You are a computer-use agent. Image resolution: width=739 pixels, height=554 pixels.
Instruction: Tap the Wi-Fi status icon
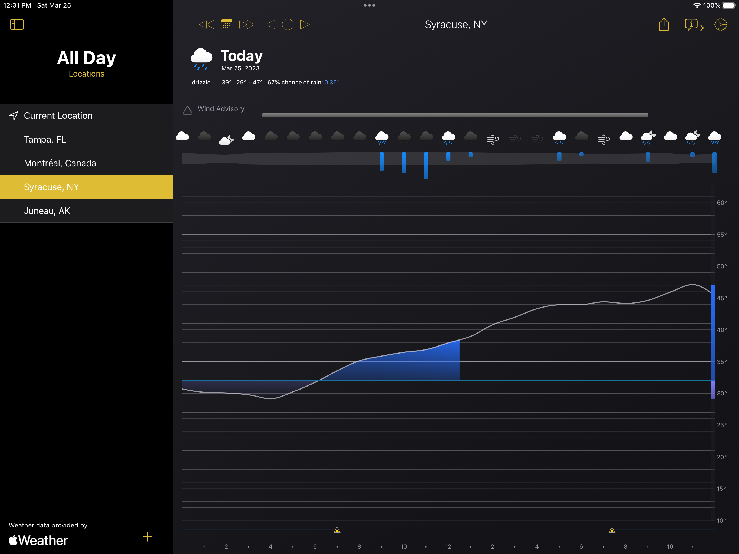coord(697,5)
